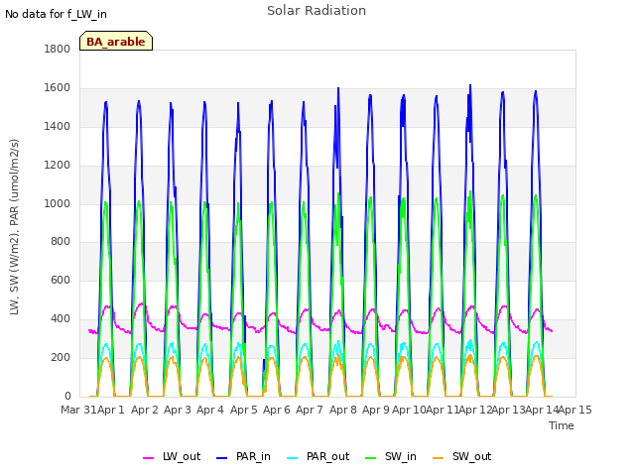
Task: Click the 1800 y-axis tick label
Action: click(58, 49)
